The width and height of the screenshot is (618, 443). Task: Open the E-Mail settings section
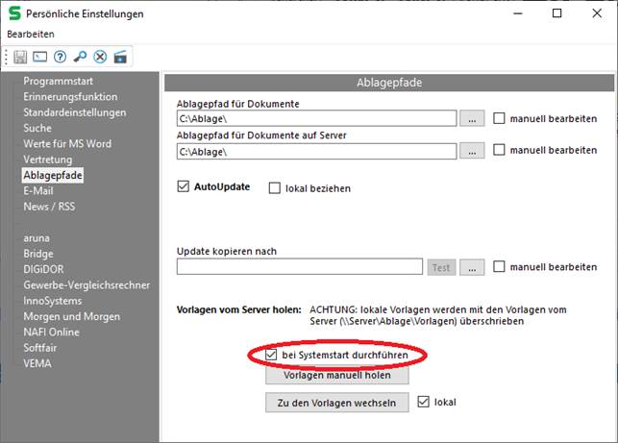coord(39,190)
